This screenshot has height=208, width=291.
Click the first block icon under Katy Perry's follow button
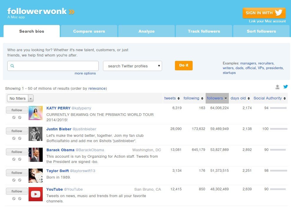click(x=14, y=117)
